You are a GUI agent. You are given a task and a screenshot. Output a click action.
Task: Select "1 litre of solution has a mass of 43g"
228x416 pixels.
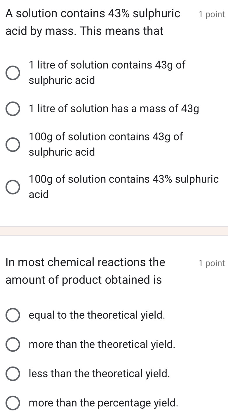click(13, 109)
